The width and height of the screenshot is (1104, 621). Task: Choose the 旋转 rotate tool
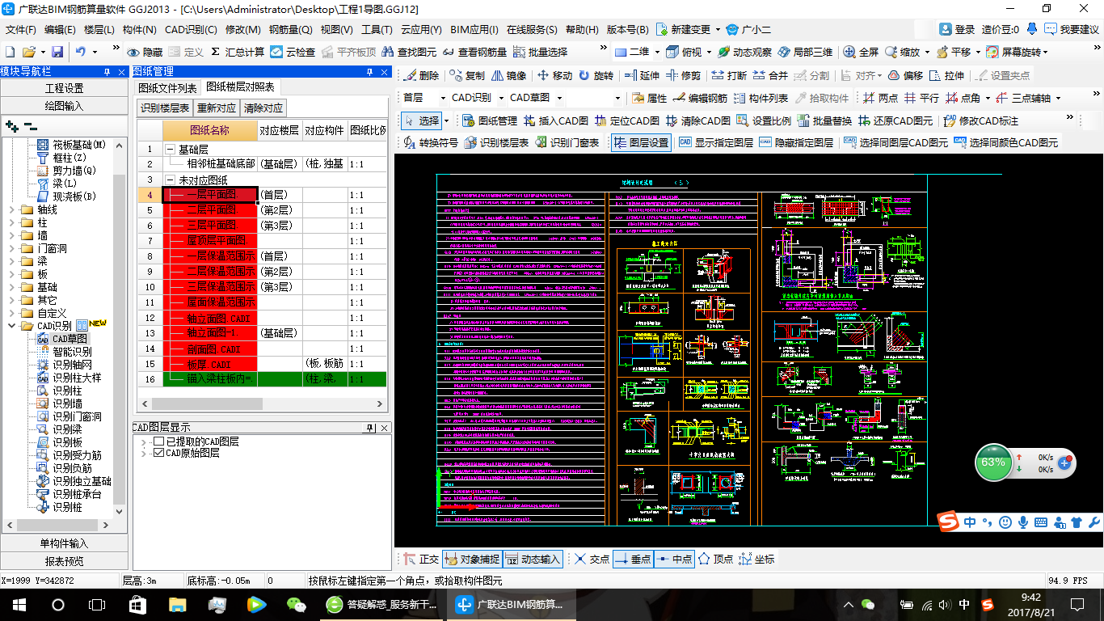click(595, 75)
